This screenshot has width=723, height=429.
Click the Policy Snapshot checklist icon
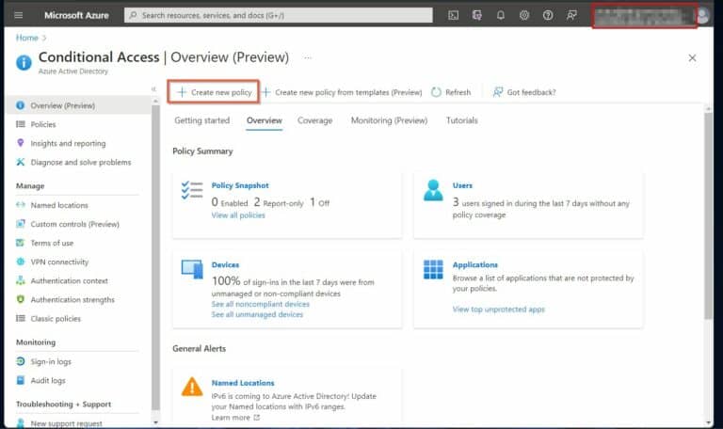pyautogui.click(x=192, y=190)
